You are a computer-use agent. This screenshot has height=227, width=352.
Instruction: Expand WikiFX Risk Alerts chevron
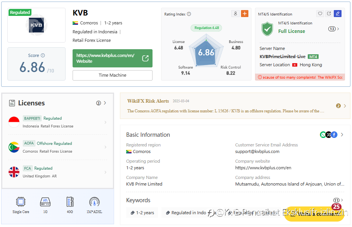[345, 106]
